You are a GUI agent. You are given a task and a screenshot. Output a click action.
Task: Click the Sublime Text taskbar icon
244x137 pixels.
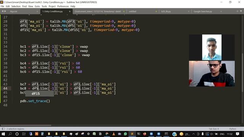pyautogui.click(x=132, y=134)
